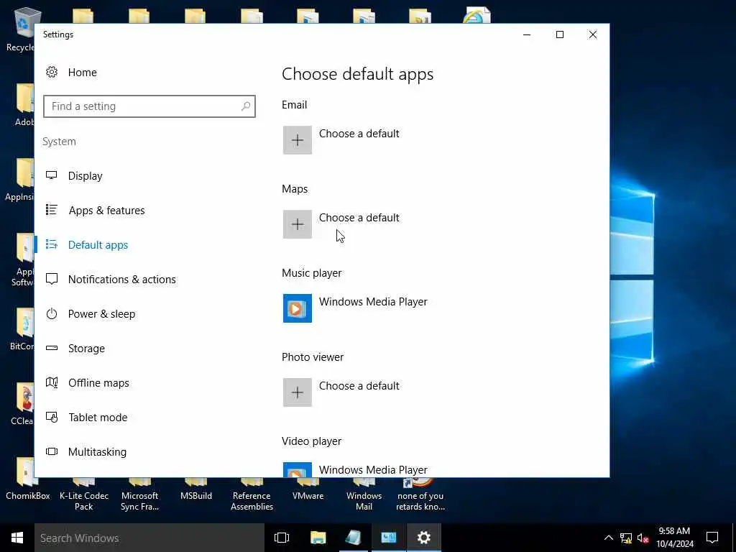
Task: Click the Search Windows taskbar box
Action: (149, 538)
